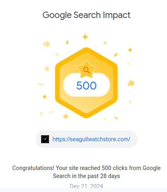Click the watch favicon beside the URL

(x=45, y=139)
